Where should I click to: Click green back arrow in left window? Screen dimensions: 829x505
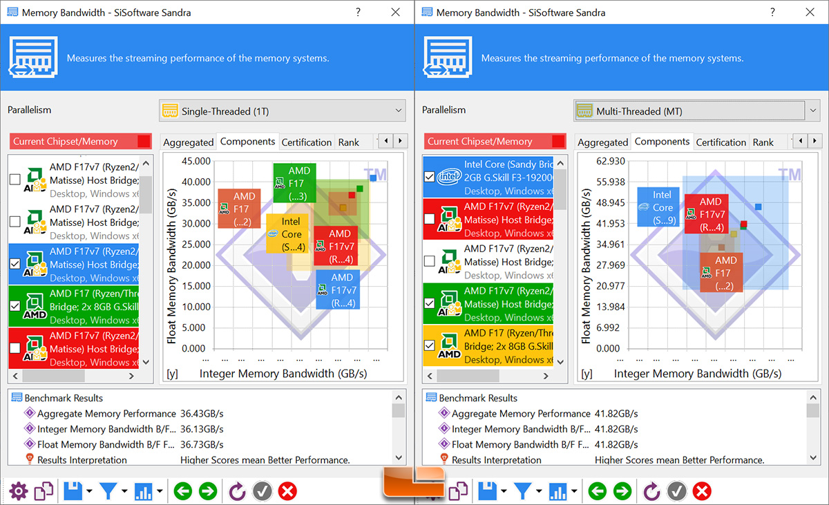pos(183,491)
